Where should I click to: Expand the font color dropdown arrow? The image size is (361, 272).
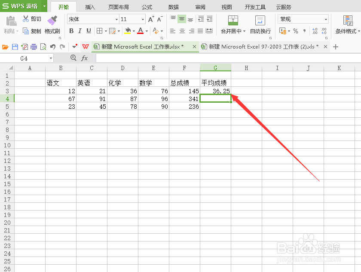(x=147, y=31)
